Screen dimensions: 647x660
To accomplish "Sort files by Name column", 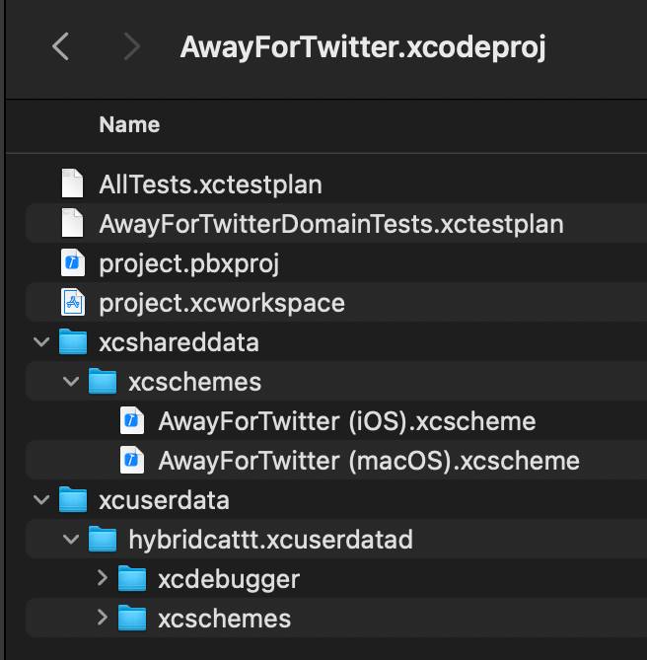I will tap(129, 125).
